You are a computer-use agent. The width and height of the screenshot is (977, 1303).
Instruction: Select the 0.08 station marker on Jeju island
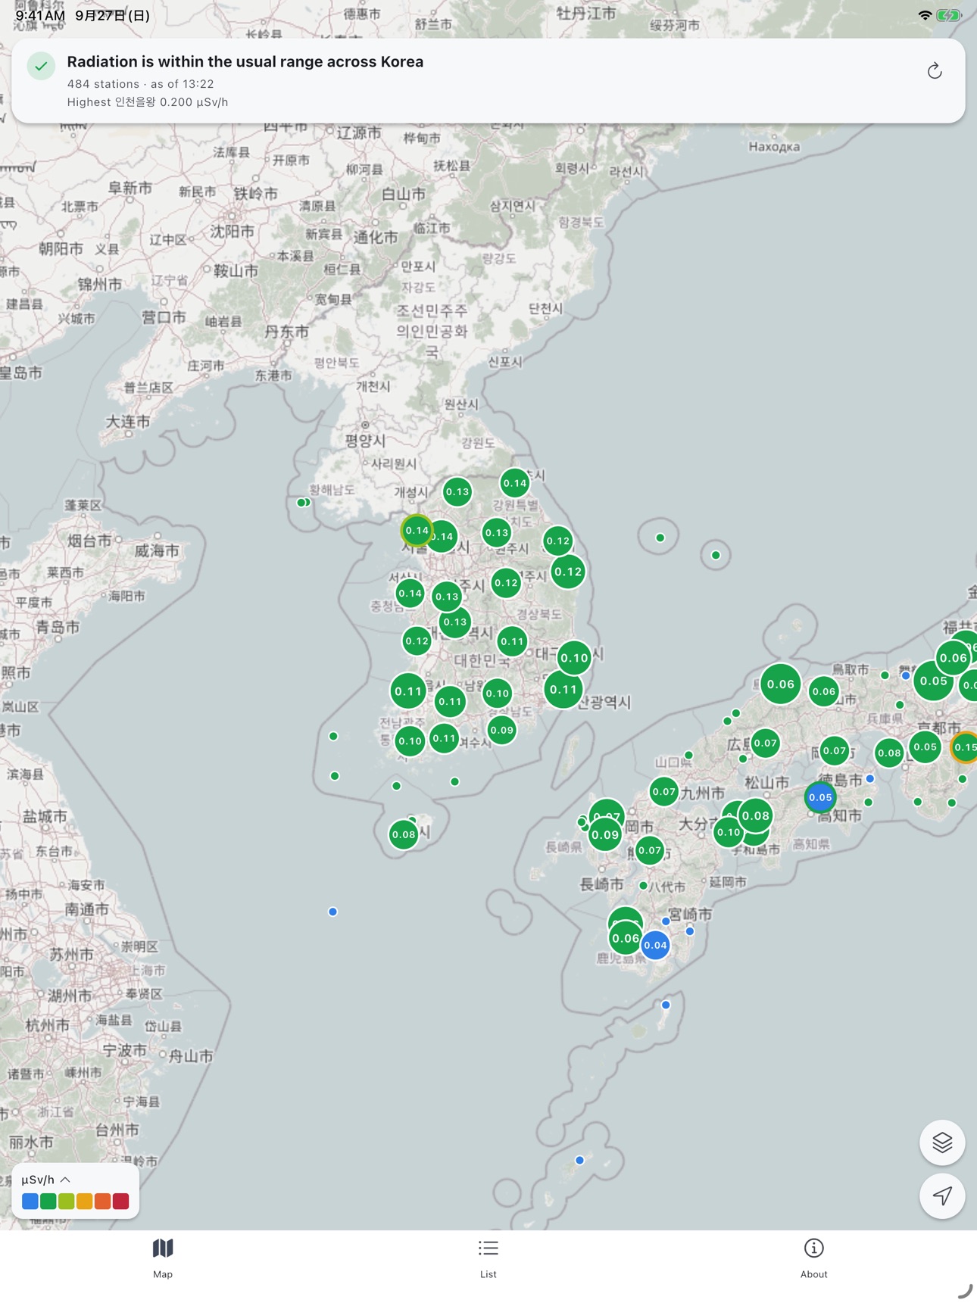[x=404, y=834]
